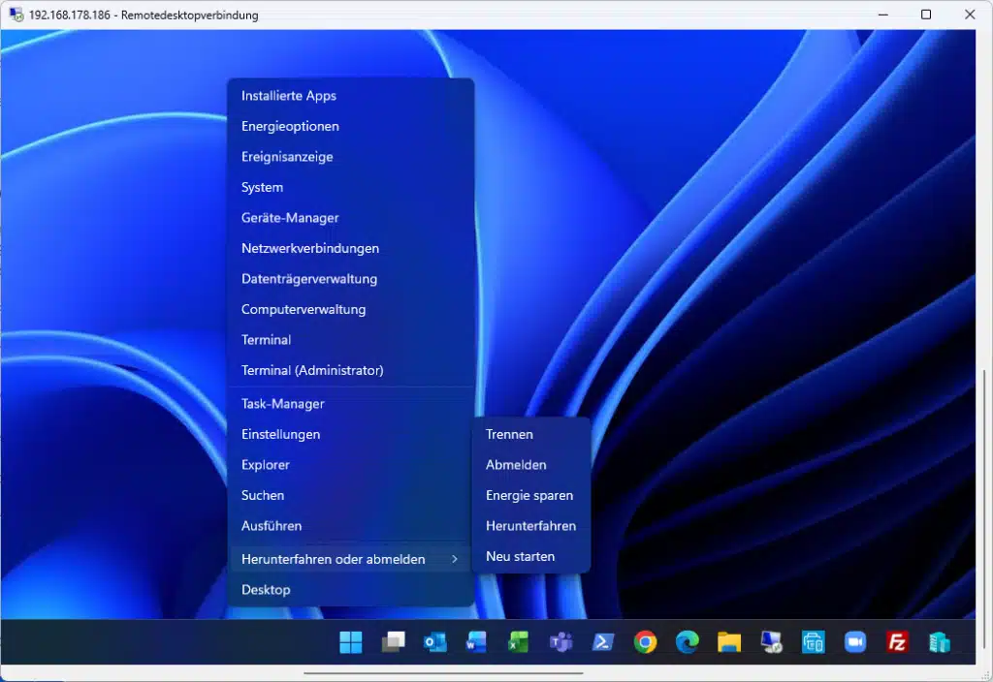
Task: Open Microsoft Teams taskbar icon
Action: (x=561, y=642)
